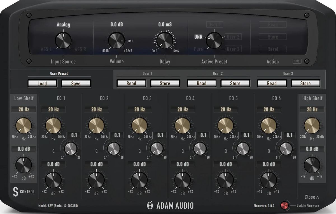Load a saved User Preset
This screenshot has height=214, width=336.
click(x=42, y=83)
